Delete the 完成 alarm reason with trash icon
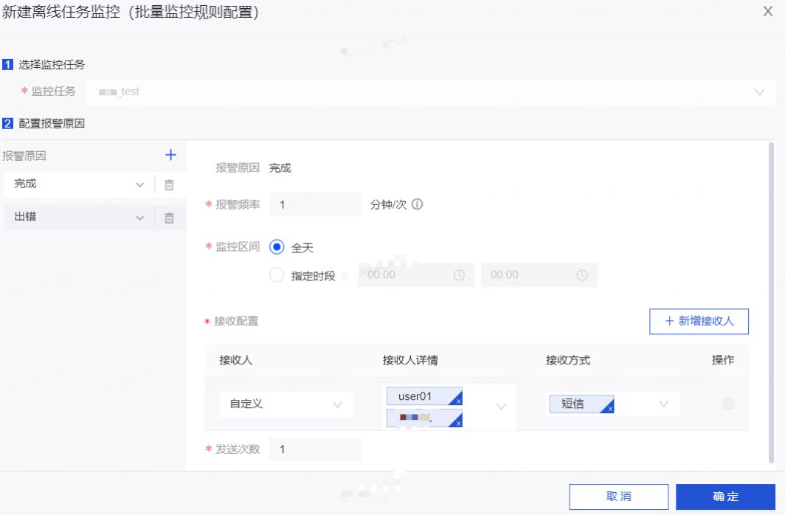785x515 pixels. point(169,185)
